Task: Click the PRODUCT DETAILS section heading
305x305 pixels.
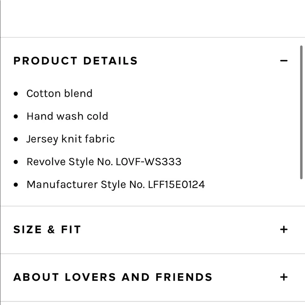Action: click(76, 61)
